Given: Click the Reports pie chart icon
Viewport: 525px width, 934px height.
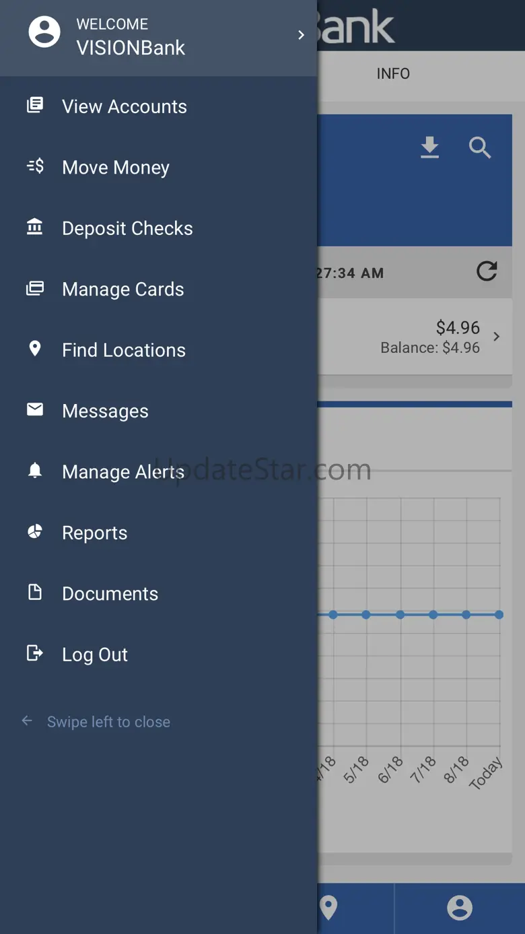Looking at the screenshot, I should coord(35,531).
